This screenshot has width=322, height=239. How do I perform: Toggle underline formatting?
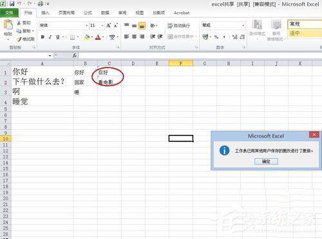[x=58, y=37]
